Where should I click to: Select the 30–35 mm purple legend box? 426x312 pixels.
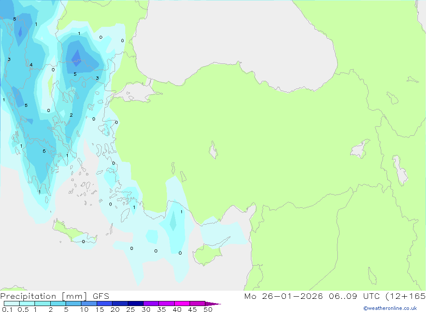pyautogui.click(x=151, y=303)
